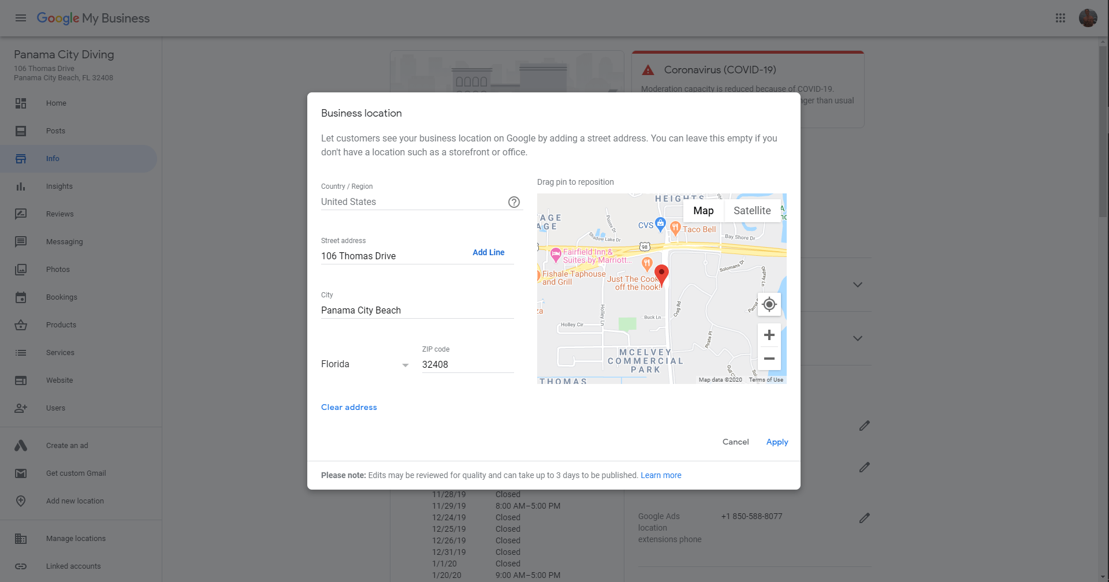Click the zoom in control on the map

pyautogui.click(x=769, y=334)
